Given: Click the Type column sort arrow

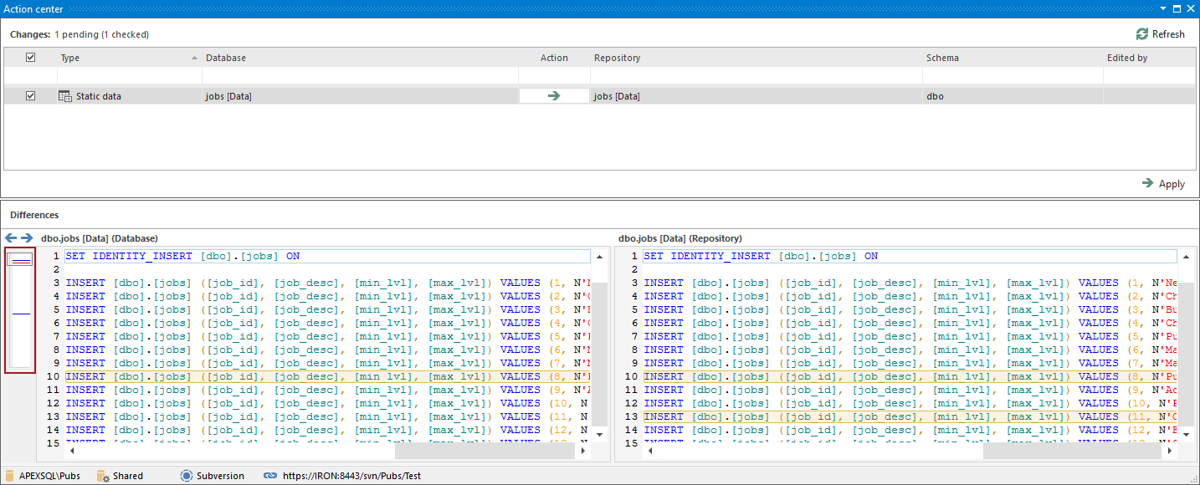Looking at the screenshot, I should 195,58.
